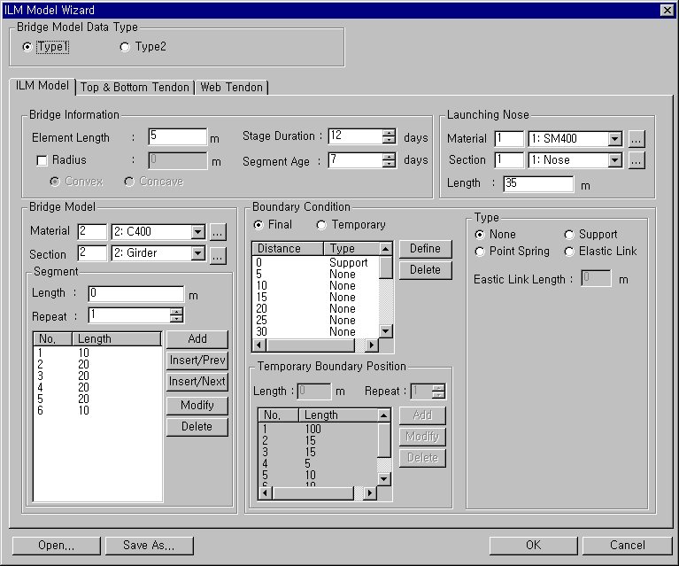Screen dimensions: 679x566
Task: Select the Type2 bridge model data type
Action: pyautogui.click(x=125, y=47)
